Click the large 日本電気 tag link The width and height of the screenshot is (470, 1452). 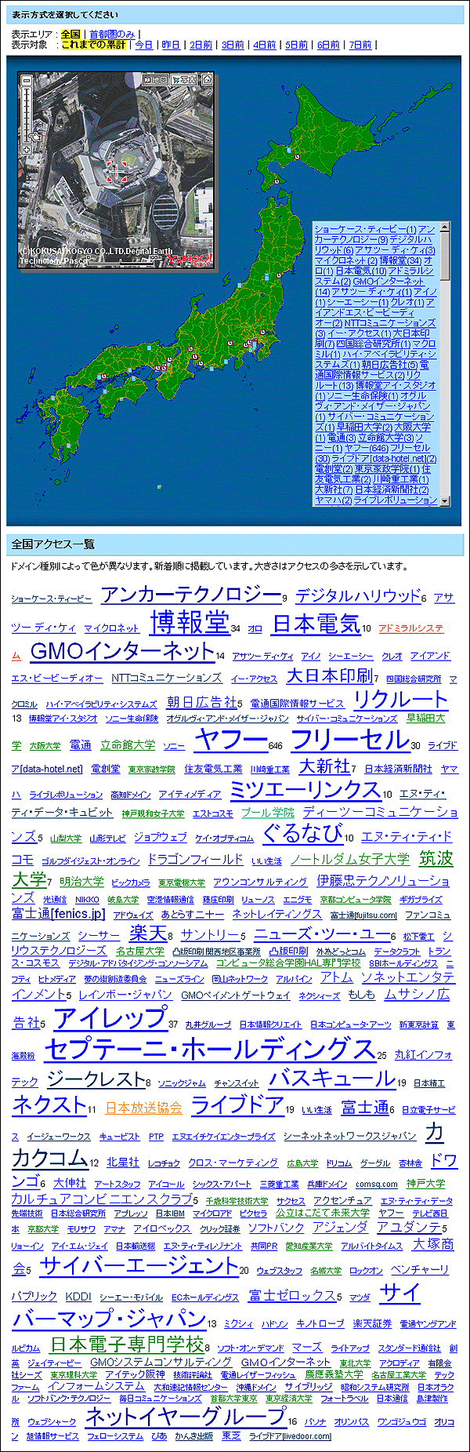tap(316, 624)
